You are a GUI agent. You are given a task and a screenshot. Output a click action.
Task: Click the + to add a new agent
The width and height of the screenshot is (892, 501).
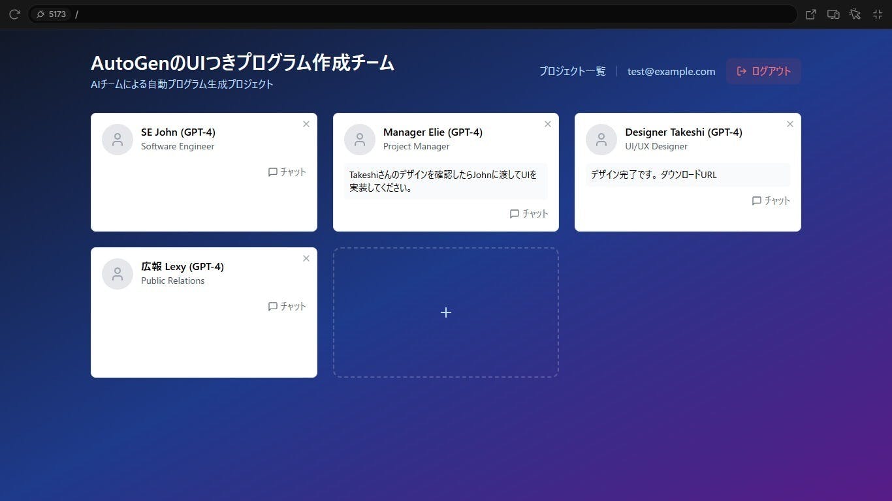pos(445,312)
